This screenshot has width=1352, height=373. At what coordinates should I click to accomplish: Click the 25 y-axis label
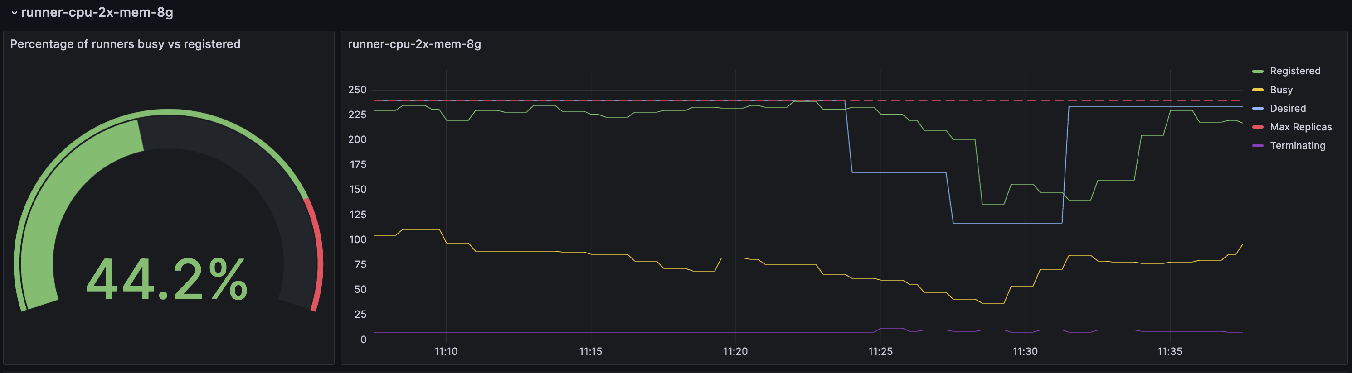(360, 314)
